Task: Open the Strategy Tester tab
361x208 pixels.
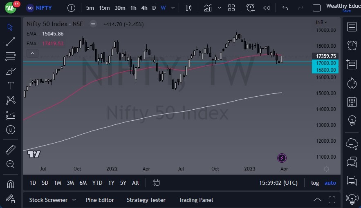Action: tap(146, 200)
